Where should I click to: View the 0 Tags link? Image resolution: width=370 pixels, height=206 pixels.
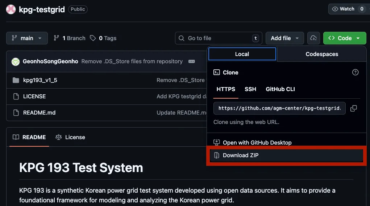(x=103, y=38)
